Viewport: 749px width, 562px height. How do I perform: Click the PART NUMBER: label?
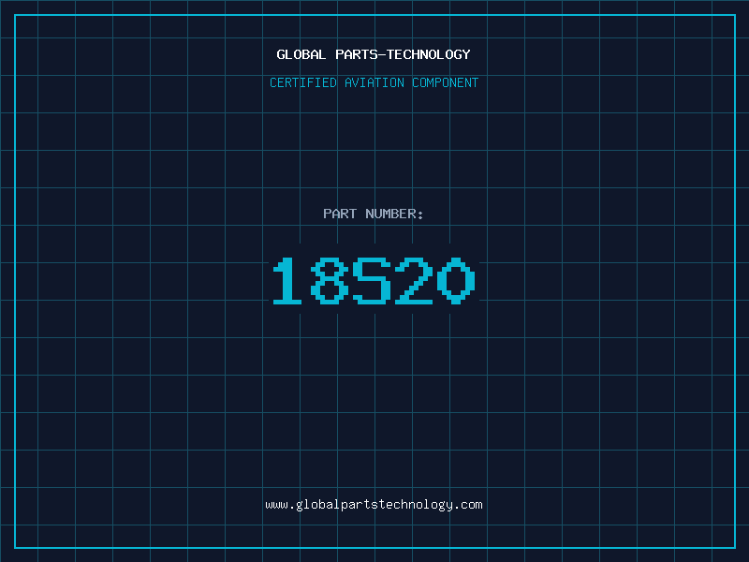click(374, 214)
